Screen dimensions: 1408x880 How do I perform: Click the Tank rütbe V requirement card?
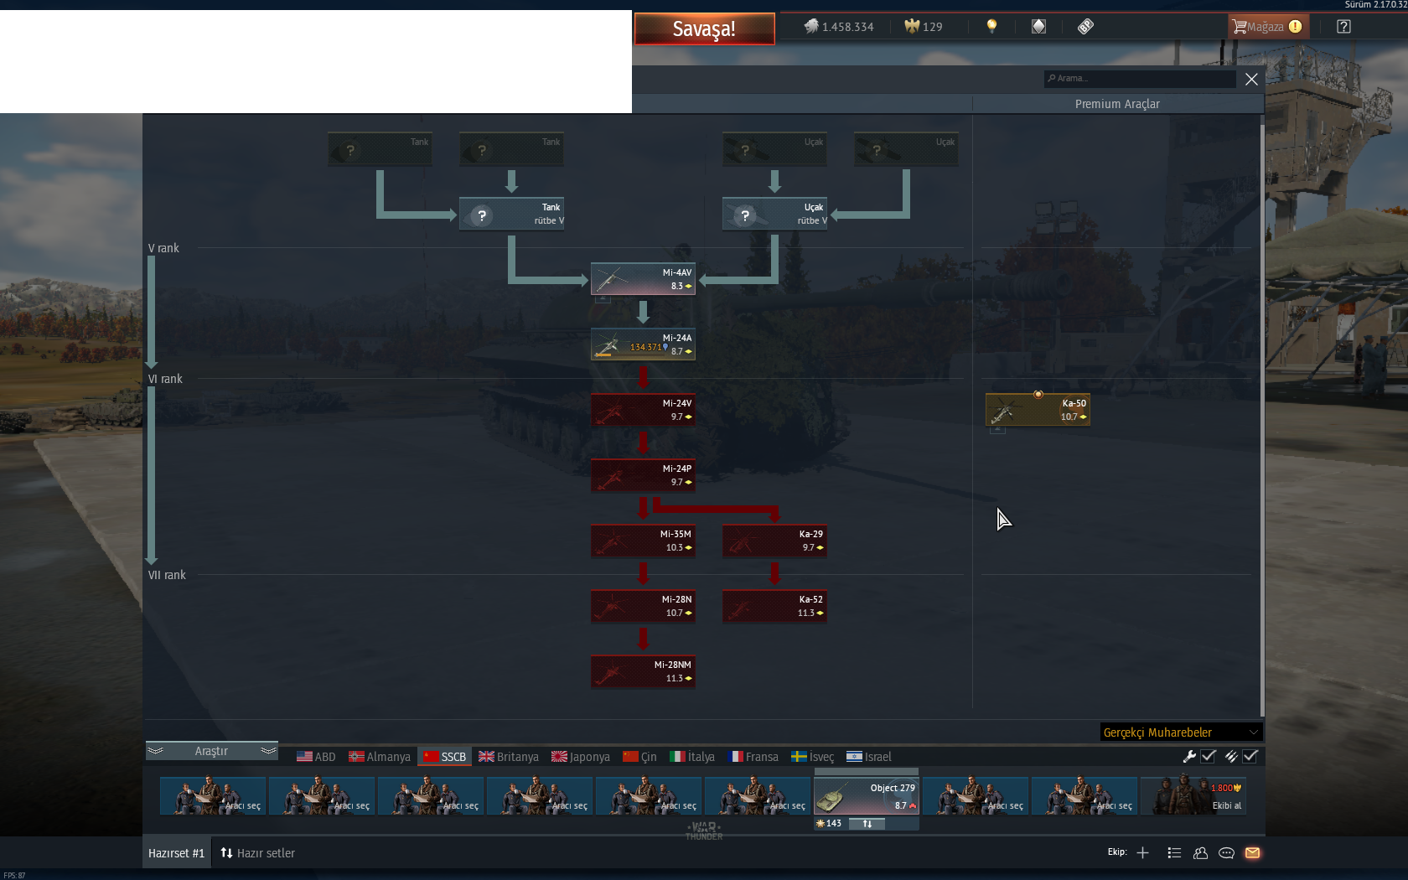[x=511, y=214]
